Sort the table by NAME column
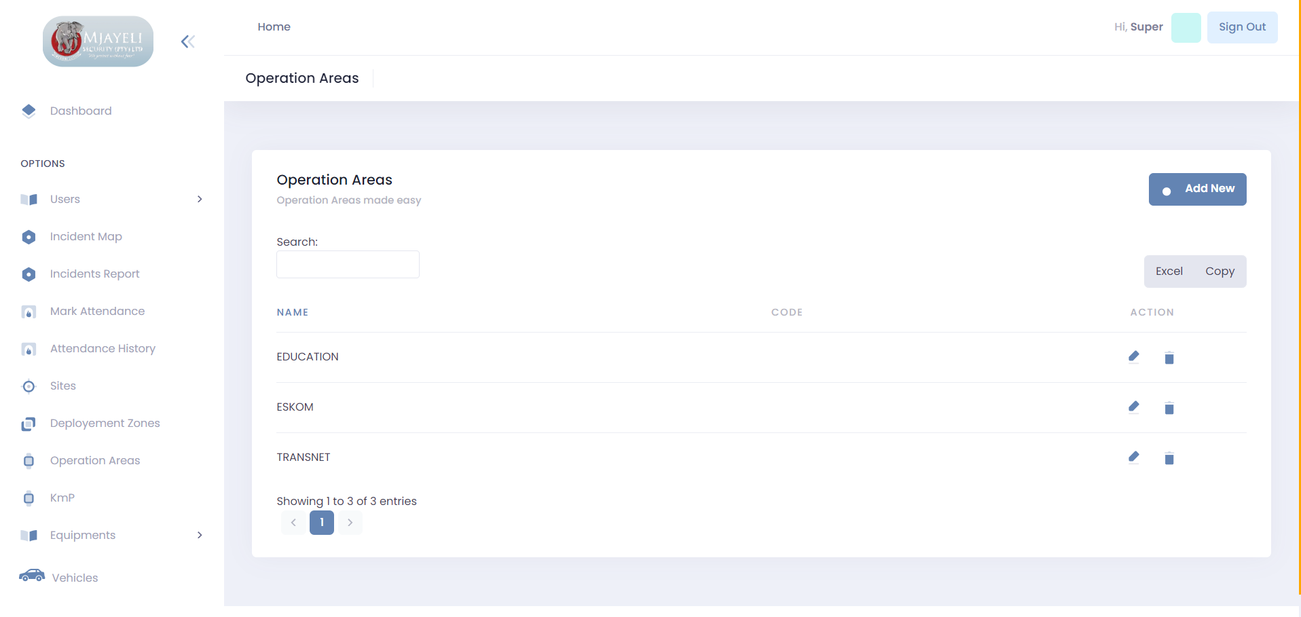The image size is (1301, 617). click(x=293, y=312)
